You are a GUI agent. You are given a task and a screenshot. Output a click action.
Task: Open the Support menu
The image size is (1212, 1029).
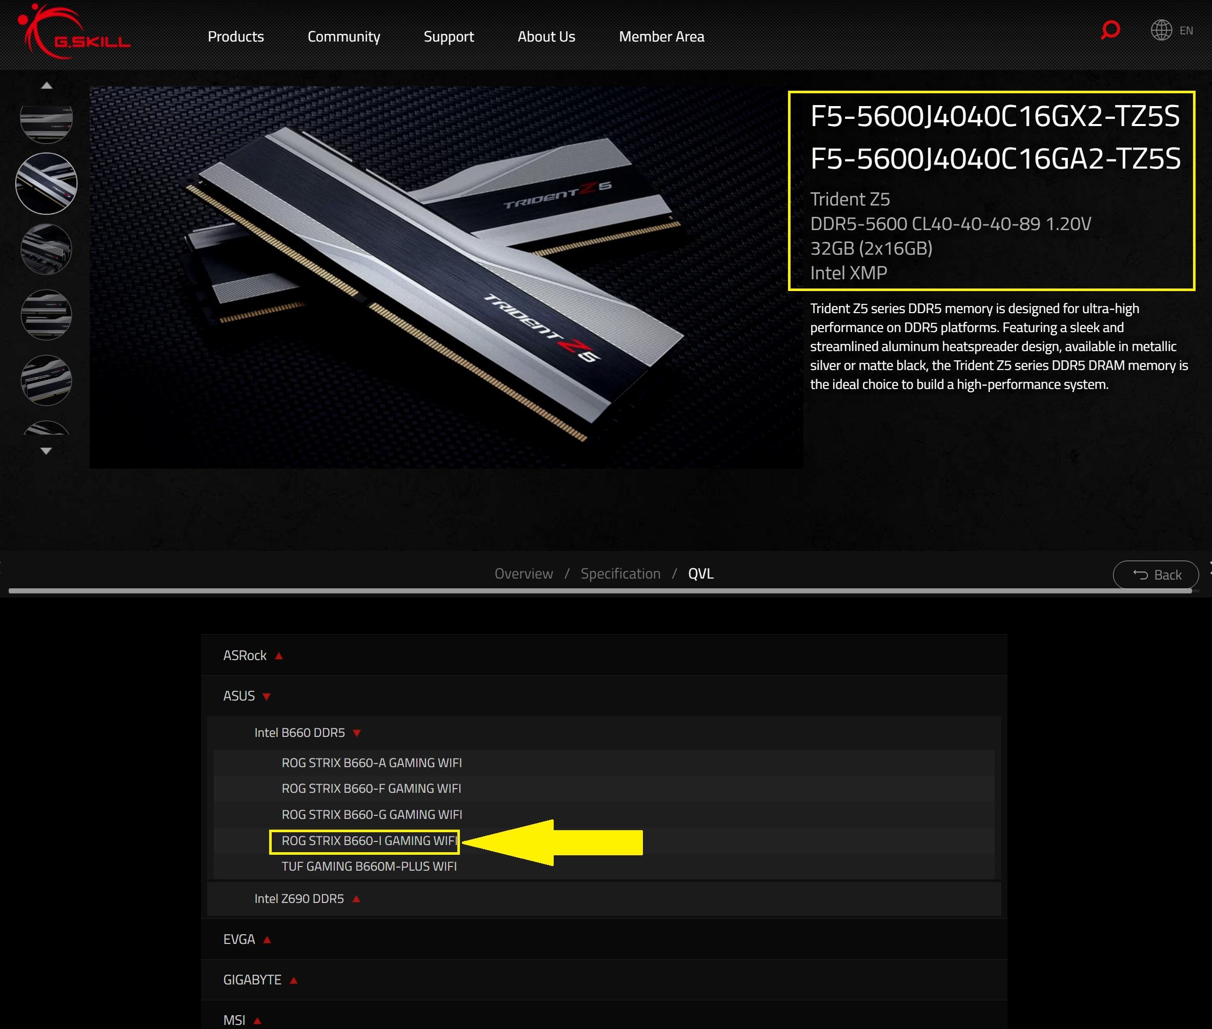click(449, 37)
